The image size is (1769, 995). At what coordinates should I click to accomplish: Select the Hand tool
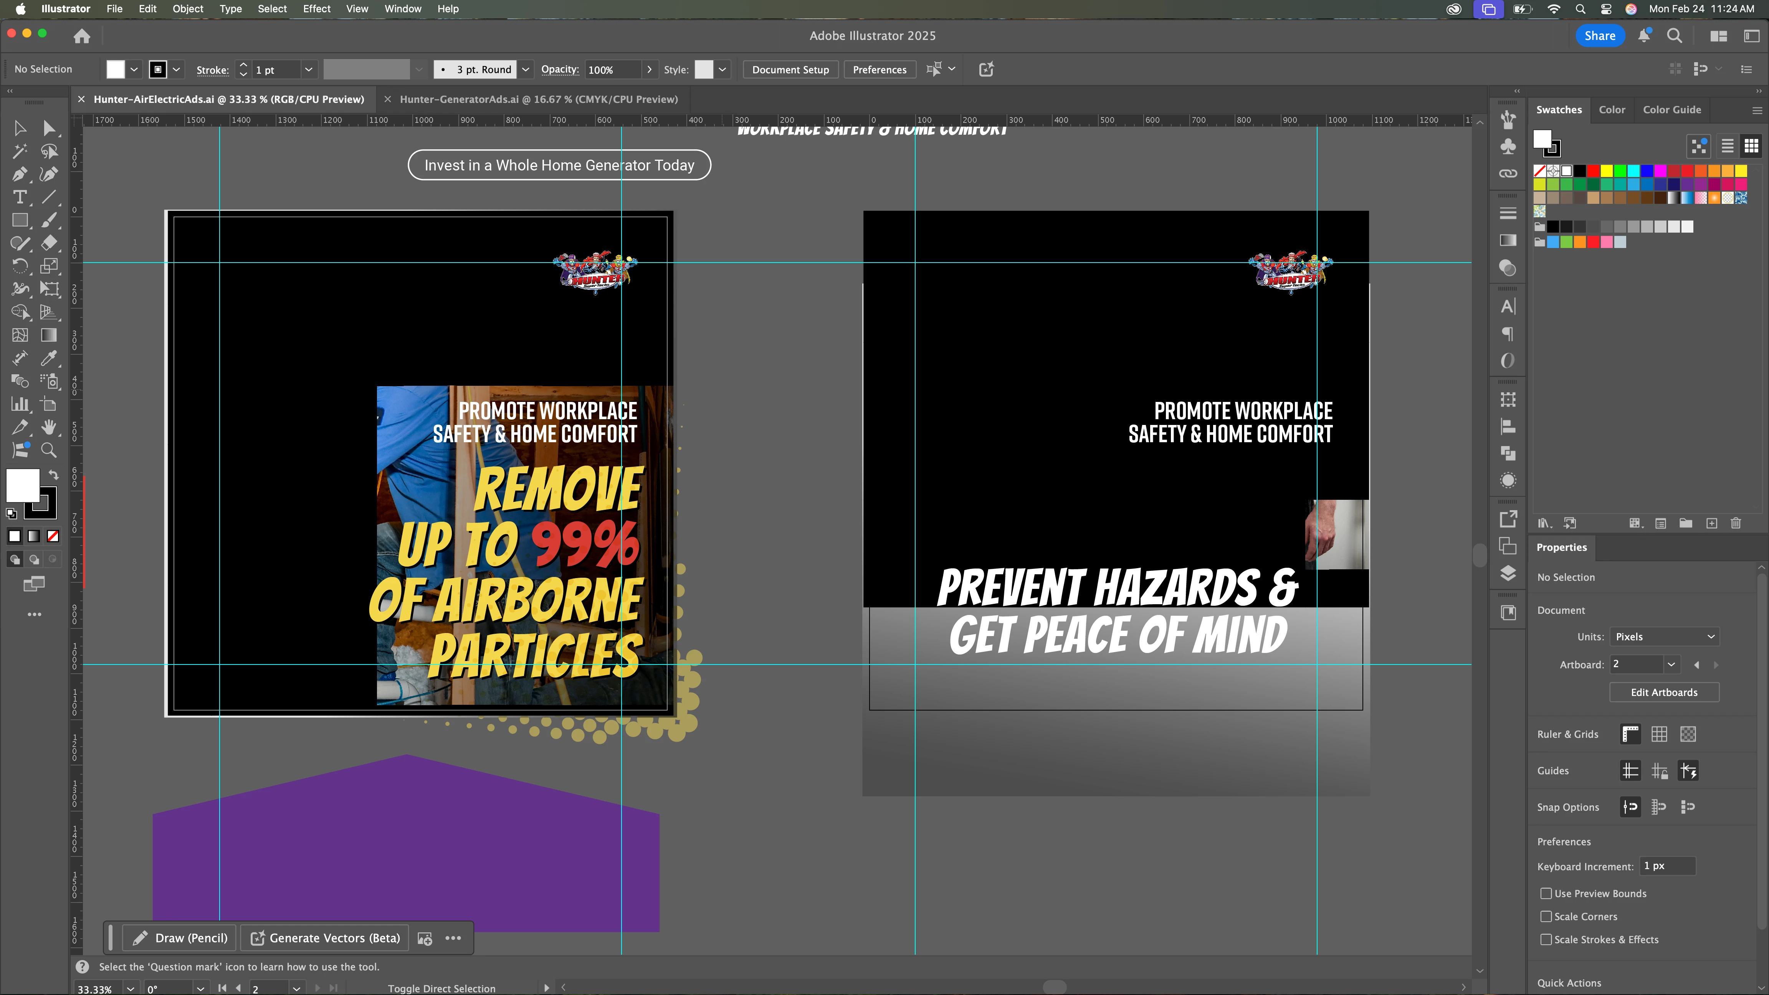(49, 427)
